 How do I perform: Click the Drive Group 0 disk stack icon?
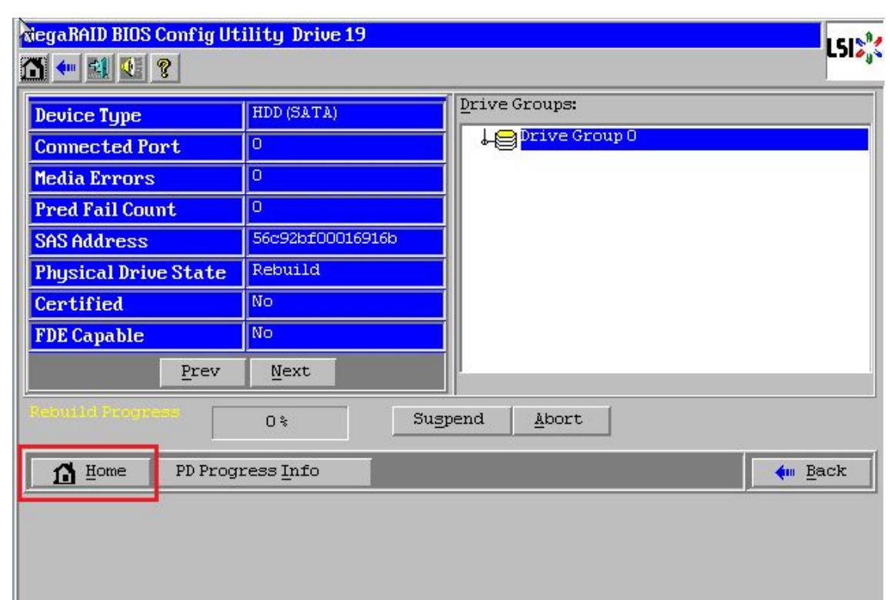[505, 140]
